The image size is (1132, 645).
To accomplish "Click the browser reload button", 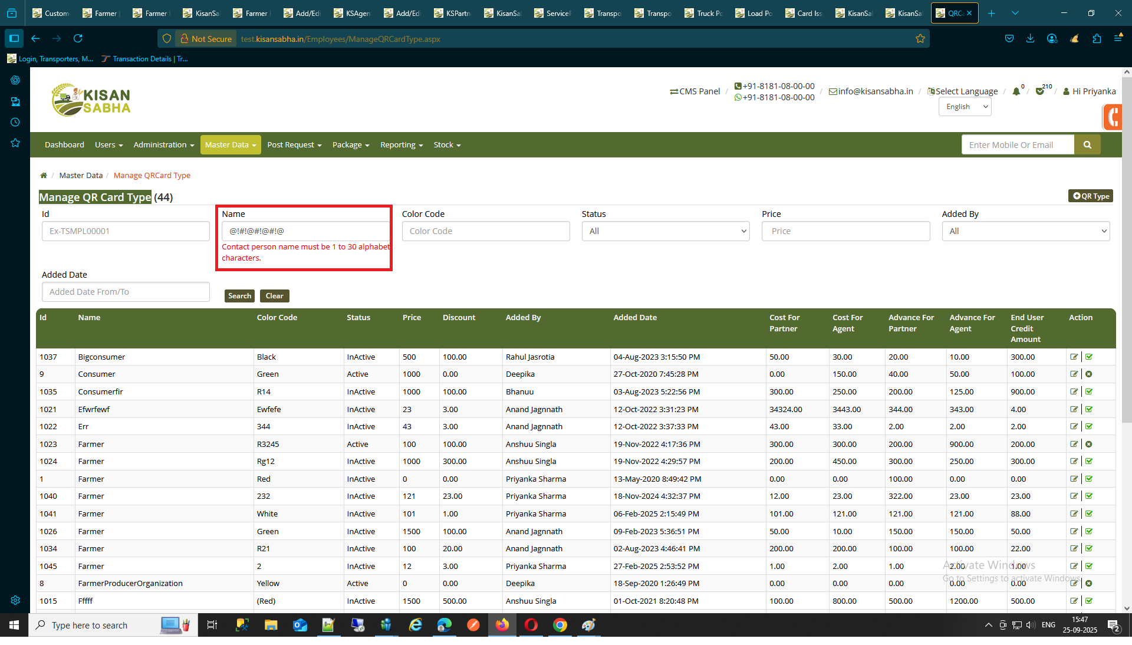I will point(78,39).
